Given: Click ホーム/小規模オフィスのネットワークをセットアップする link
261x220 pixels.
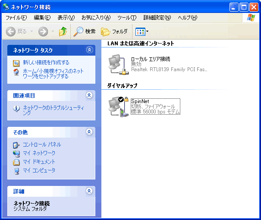Looking at the screenshot, I should tap(53, 74).
